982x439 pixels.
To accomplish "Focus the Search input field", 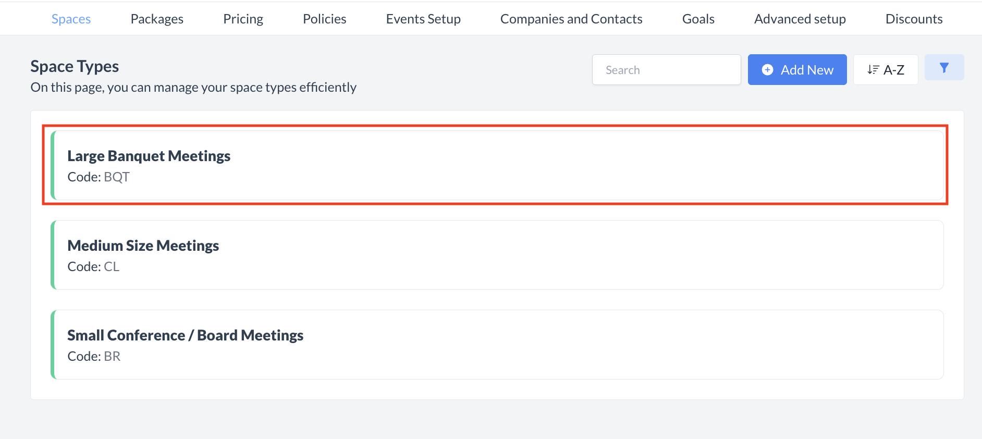I will tap(666, 70).
